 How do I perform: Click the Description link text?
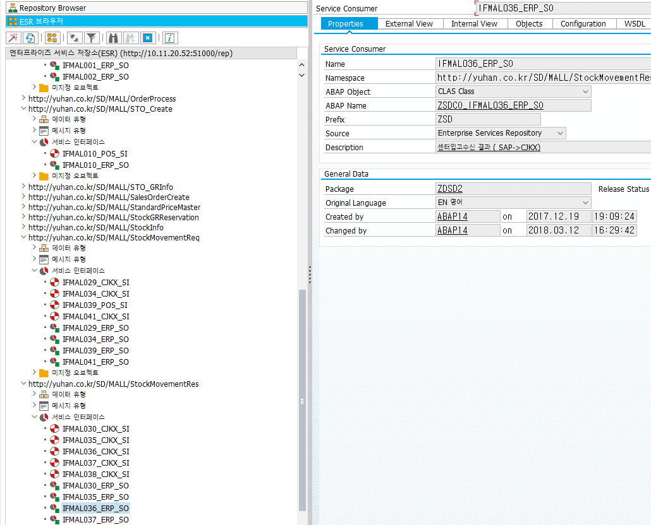pos(489,147)
